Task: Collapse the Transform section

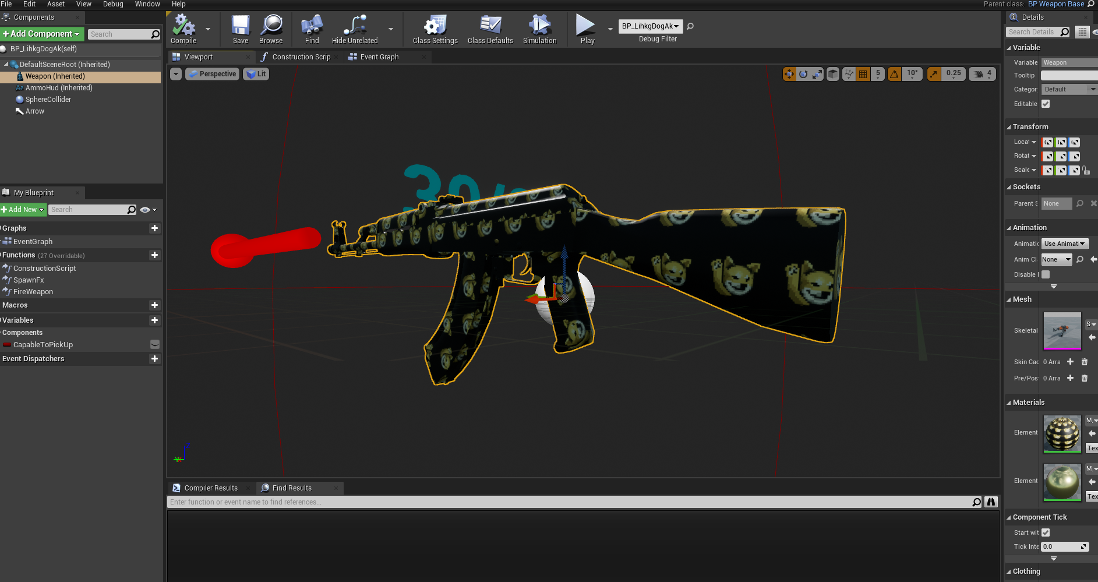Action: pyautogui.click(x=1009, y=127)
